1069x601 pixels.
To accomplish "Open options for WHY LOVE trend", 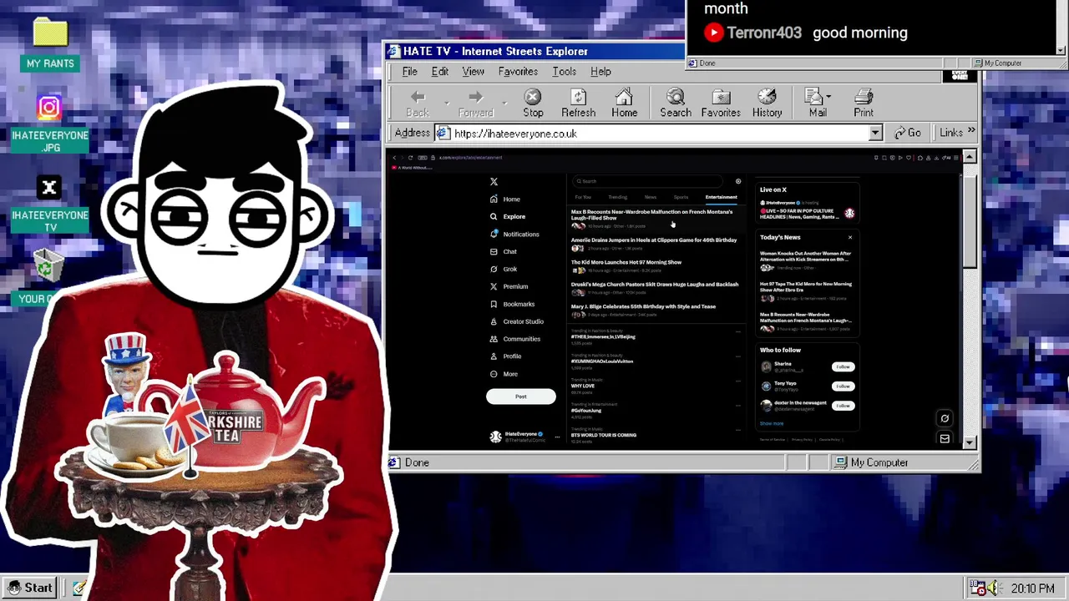I will pos(737,381).
